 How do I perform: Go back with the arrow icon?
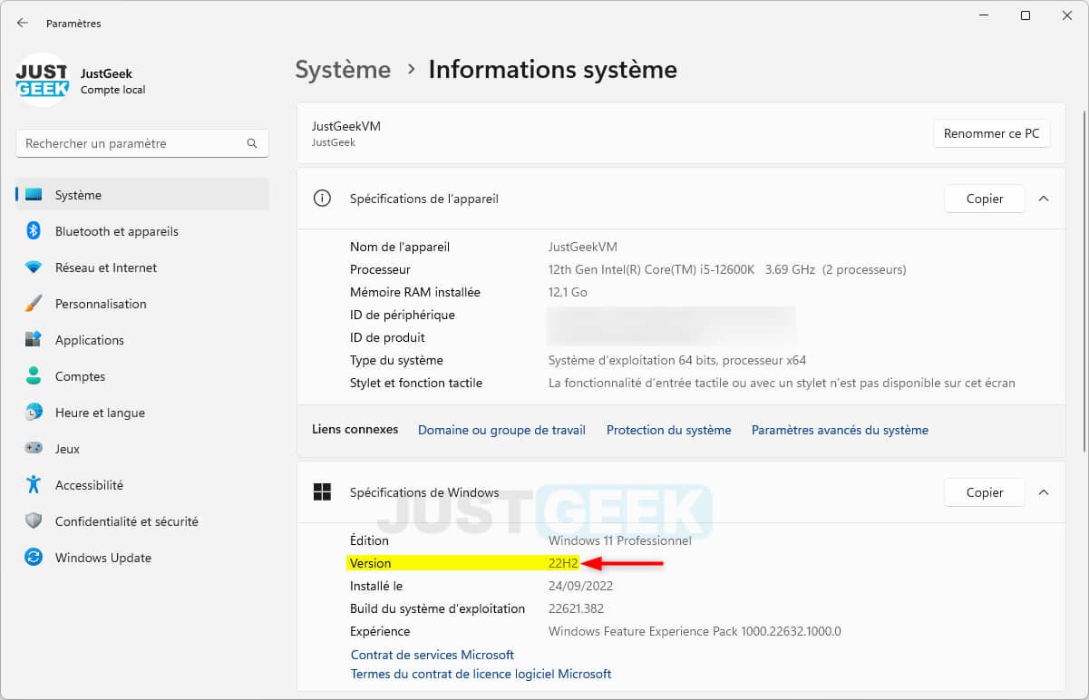23,23
